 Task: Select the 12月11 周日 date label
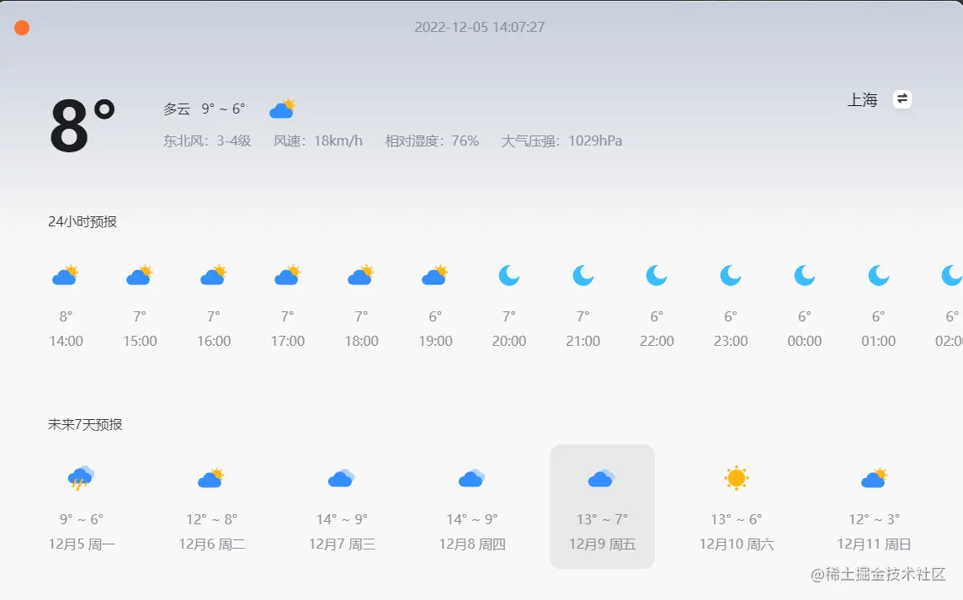pos(874,544)
